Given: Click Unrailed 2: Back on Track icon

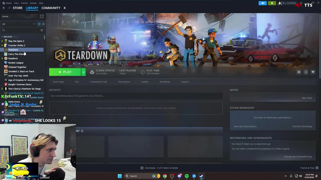Looking at the screenshot, I should (6, 71).
